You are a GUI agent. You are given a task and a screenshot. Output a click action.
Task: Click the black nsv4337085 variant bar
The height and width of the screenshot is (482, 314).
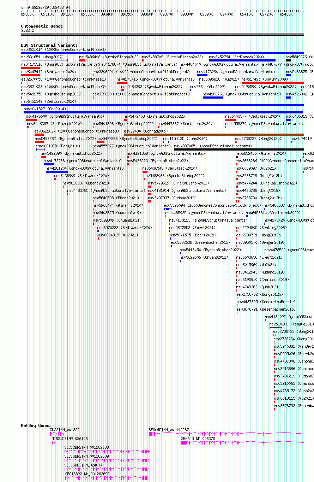[x=239, y=149]
